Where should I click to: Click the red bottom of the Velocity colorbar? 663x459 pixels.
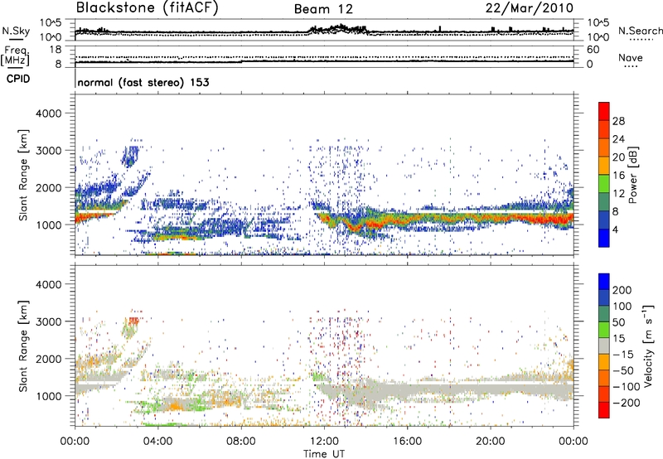click(604, 410)
